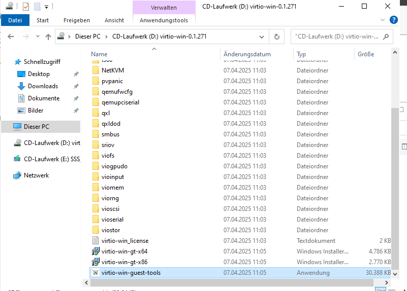Select Schnellzugriff in the navigation pane

coord(42,62)
